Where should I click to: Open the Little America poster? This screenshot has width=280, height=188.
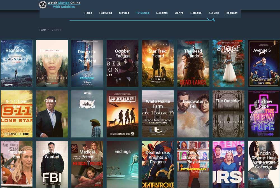coord(87,114)
